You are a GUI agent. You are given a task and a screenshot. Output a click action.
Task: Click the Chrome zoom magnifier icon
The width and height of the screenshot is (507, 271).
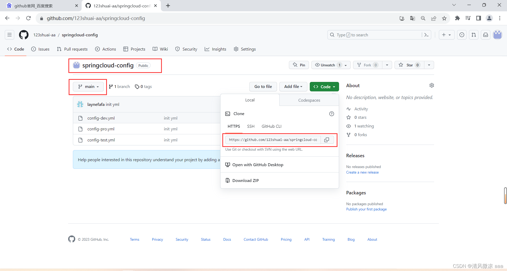point(423,18)
